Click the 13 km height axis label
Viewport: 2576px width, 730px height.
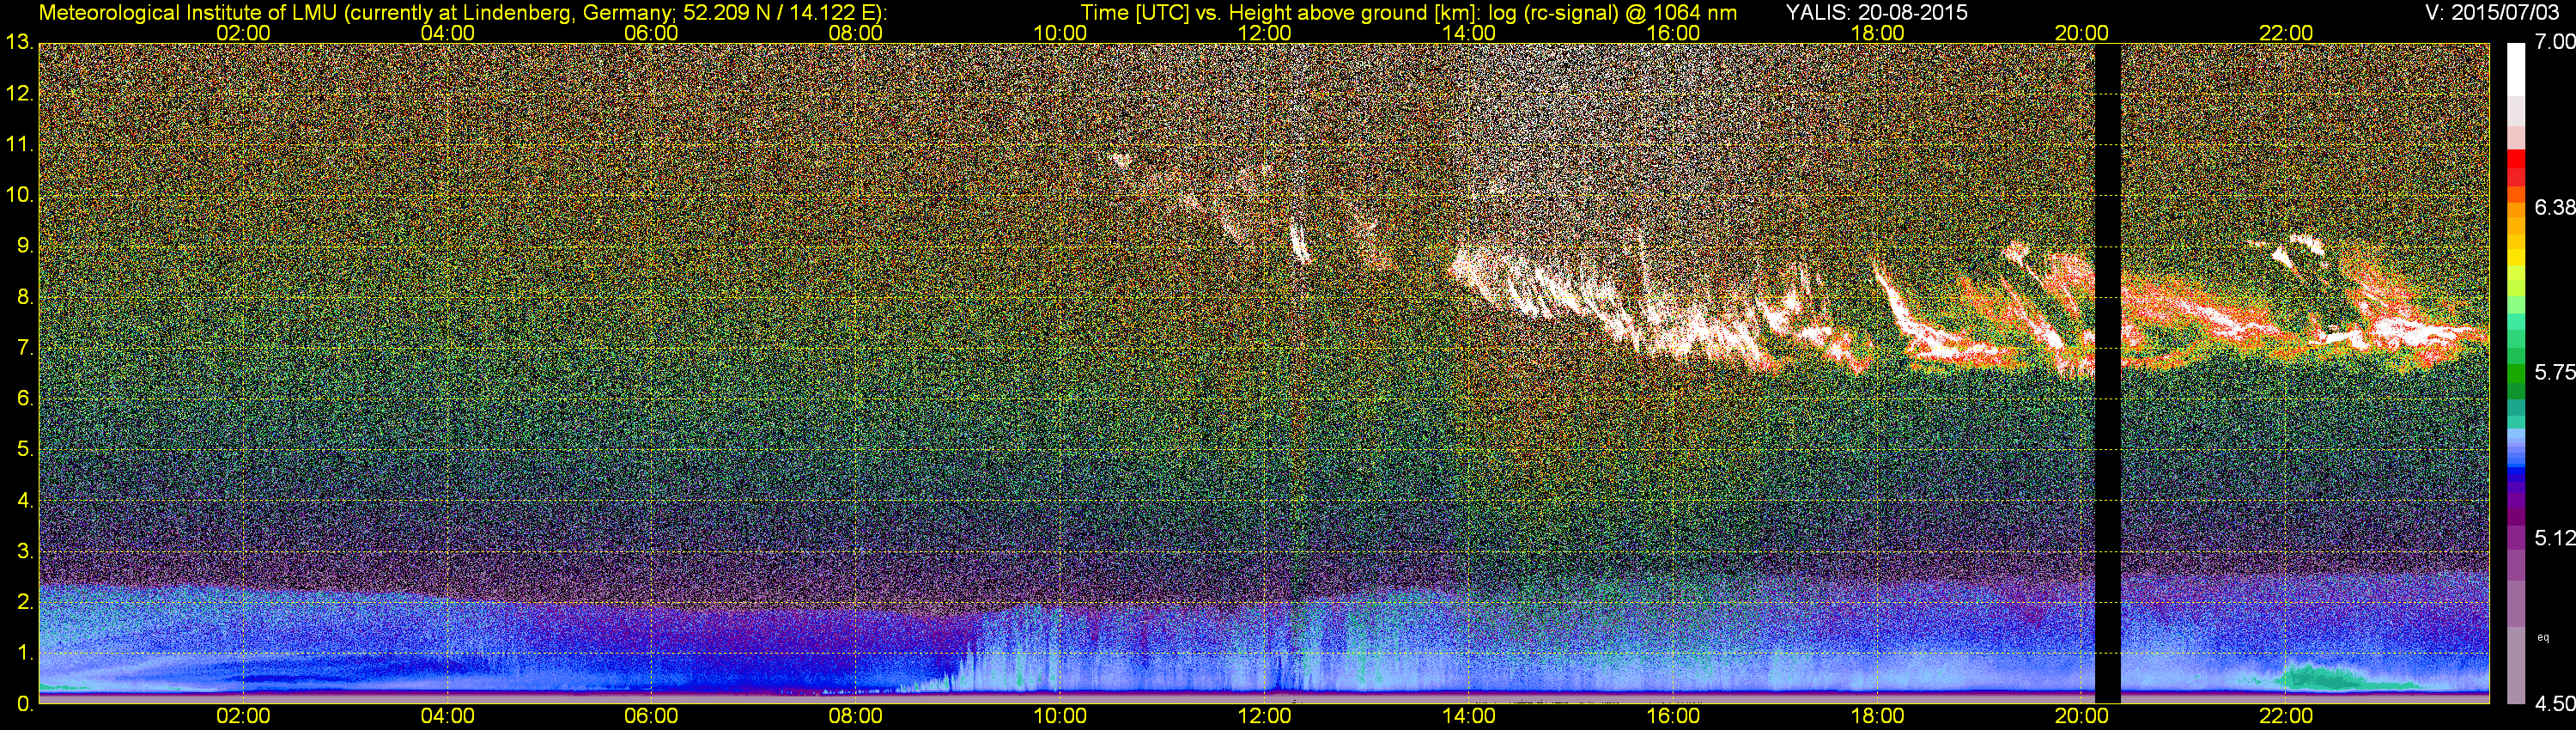[x=18, y=43]
